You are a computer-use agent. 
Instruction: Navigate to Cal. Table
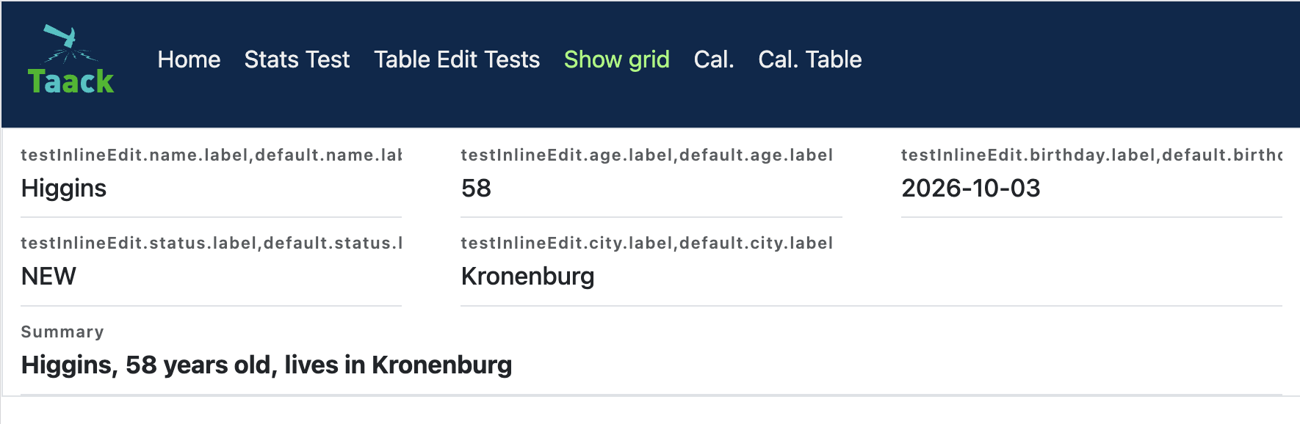point(809,59)
